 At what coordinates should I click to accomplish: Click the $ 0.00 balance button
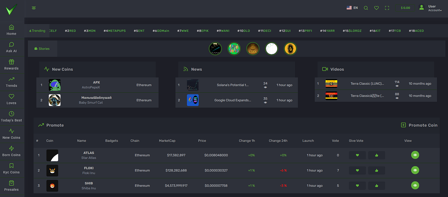[405, 8]
